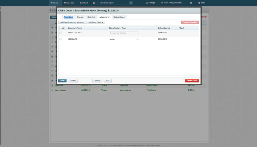257x147 pixels.
Task: Toggle the All select checkbox
Action: (61, 28)
